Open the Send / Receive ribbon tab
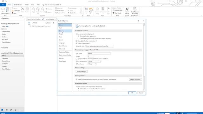Image resolution: width=203 pixels, height=114 pixels. (18, 5)
